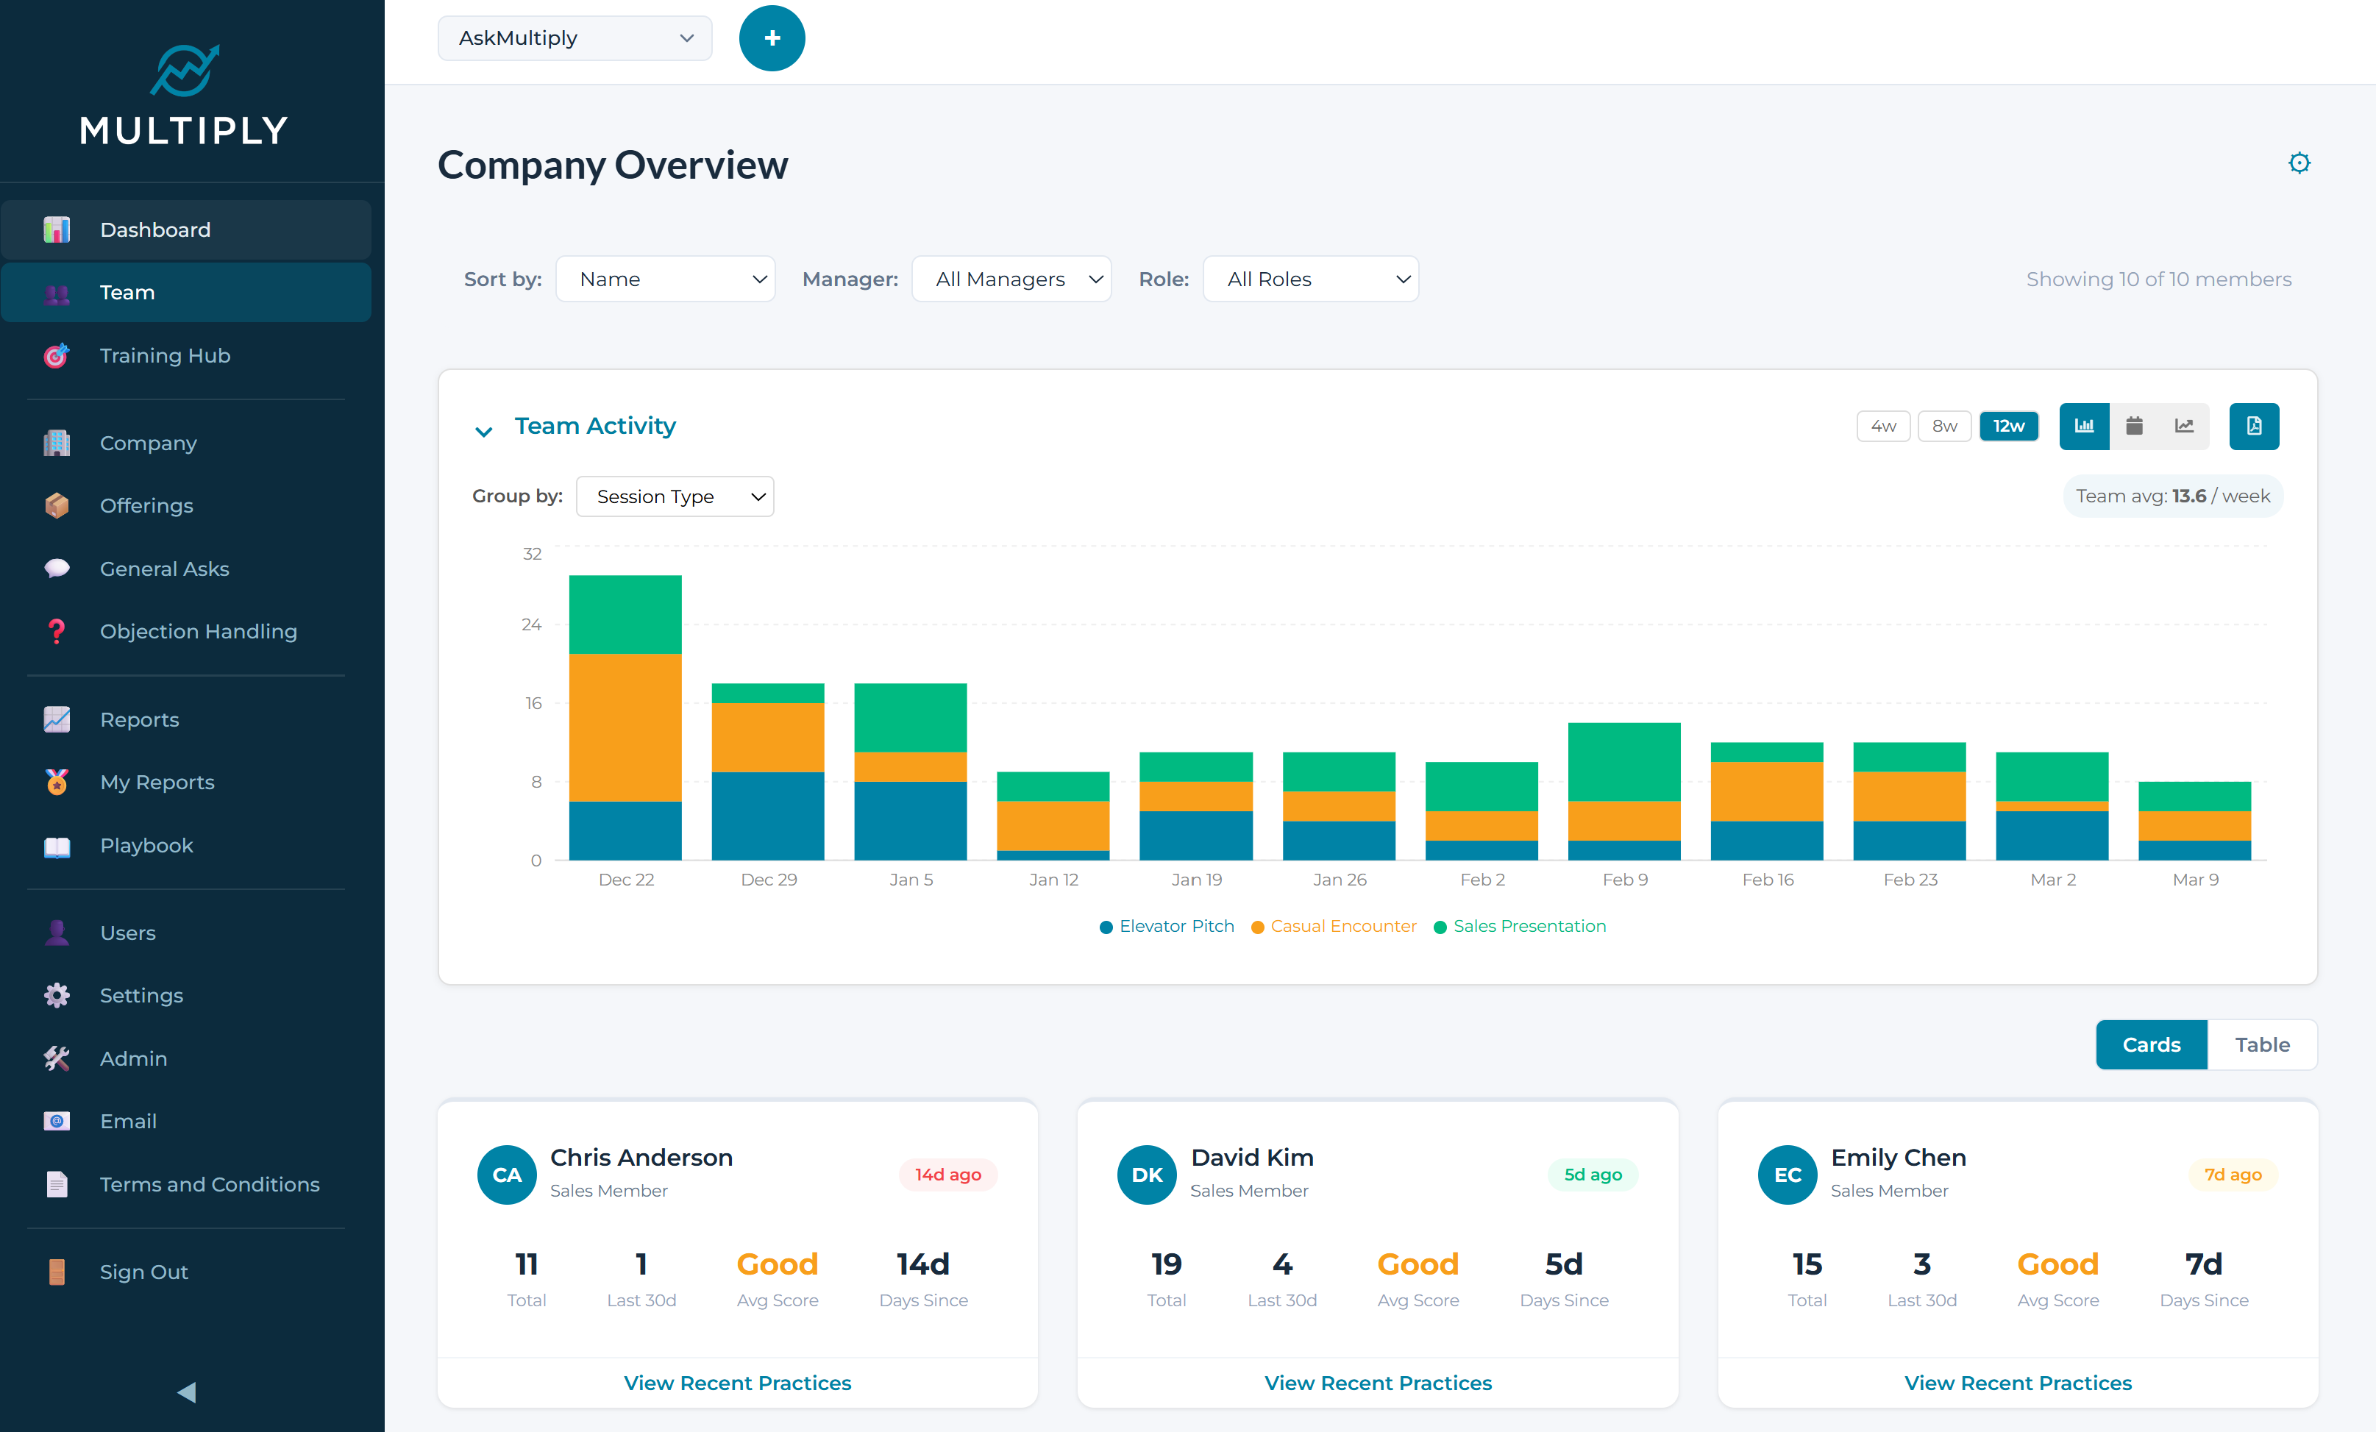Navigate to the Team section
The width and height of the screenshot is (2376, 1432).
127,292
